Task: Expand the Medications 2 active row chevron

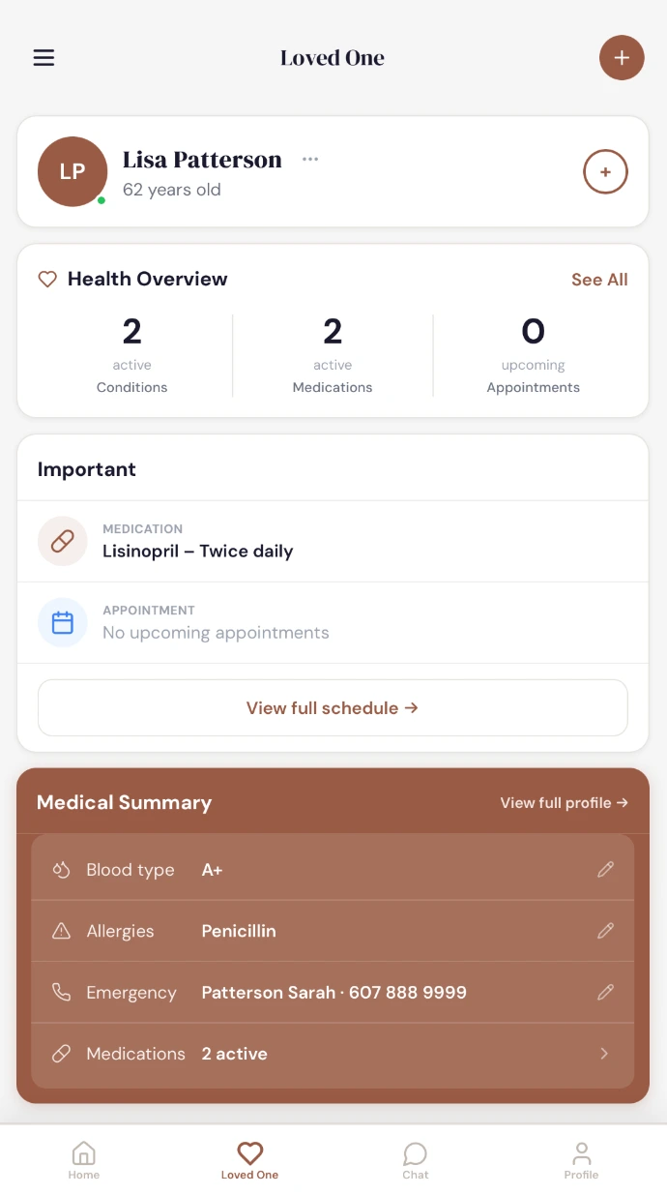Action: pos(604,1054)
